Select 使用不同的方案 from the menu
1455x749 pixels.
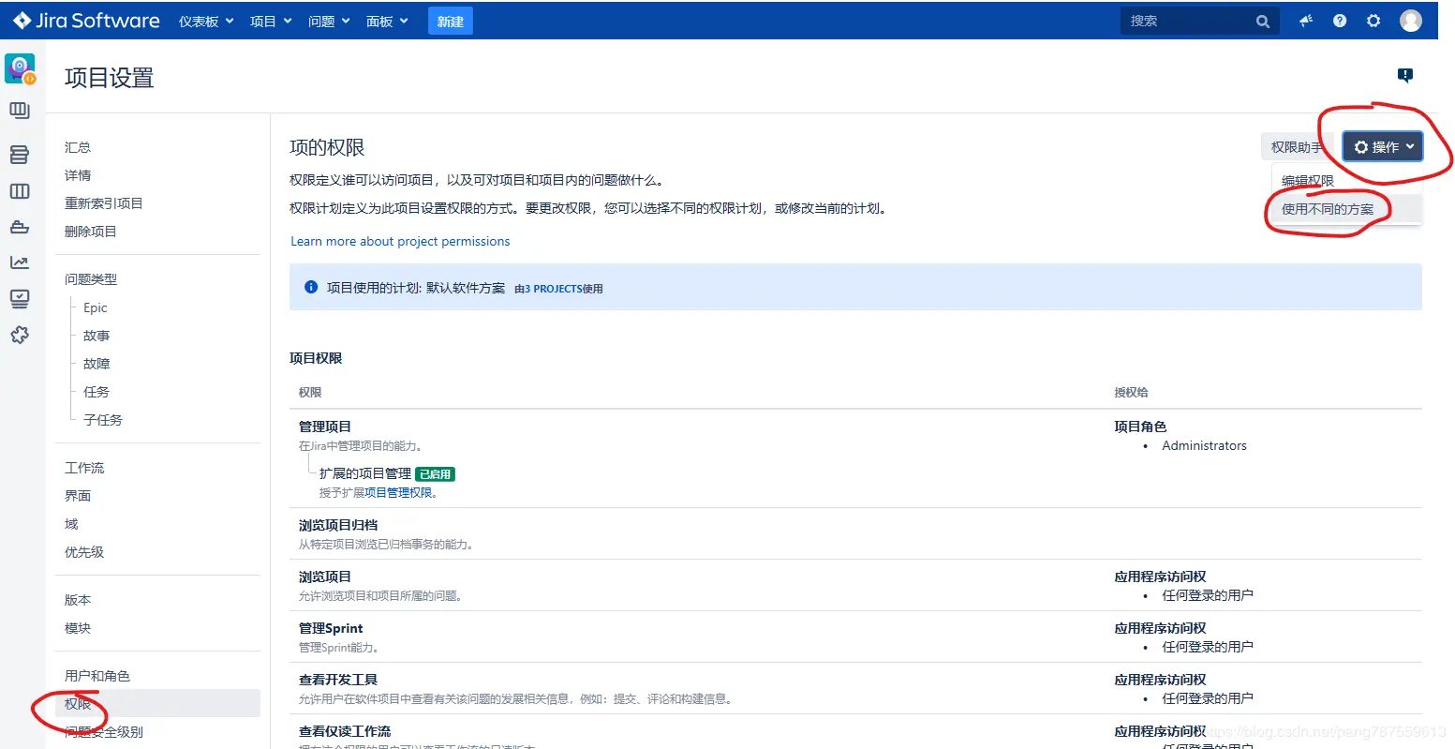(1327, 210)
